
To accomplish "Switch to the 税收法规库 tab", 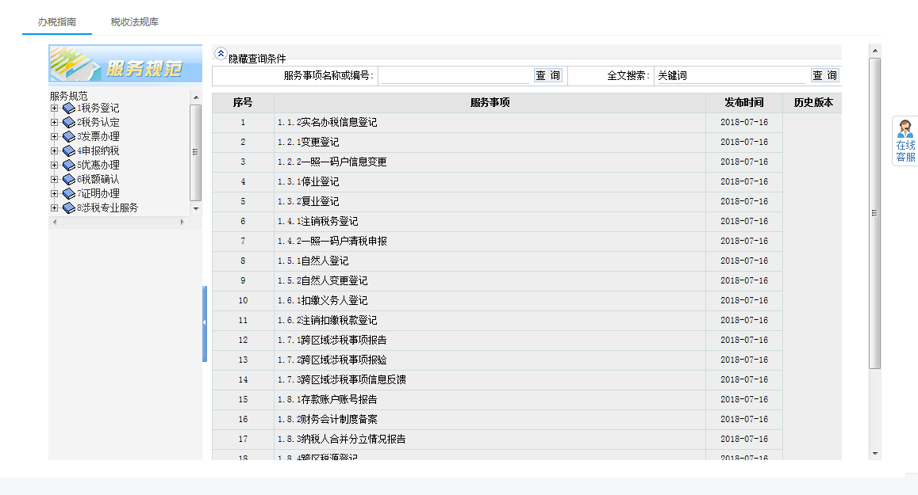I will (x=133, y=22).
